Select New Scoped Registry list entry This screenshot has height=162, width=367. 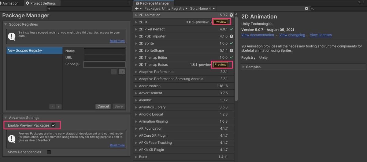coord(34,50)
